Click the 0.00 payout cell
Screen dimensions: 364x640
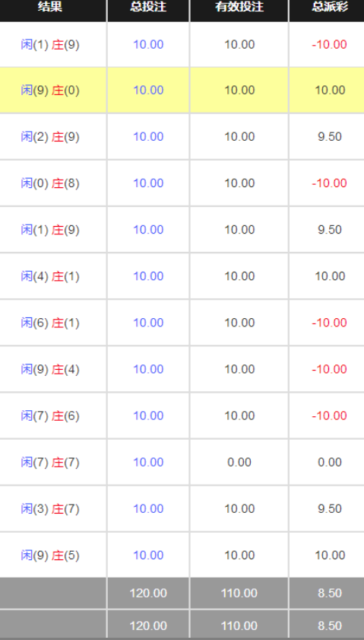pyautogui.click(x=330, y=463)
